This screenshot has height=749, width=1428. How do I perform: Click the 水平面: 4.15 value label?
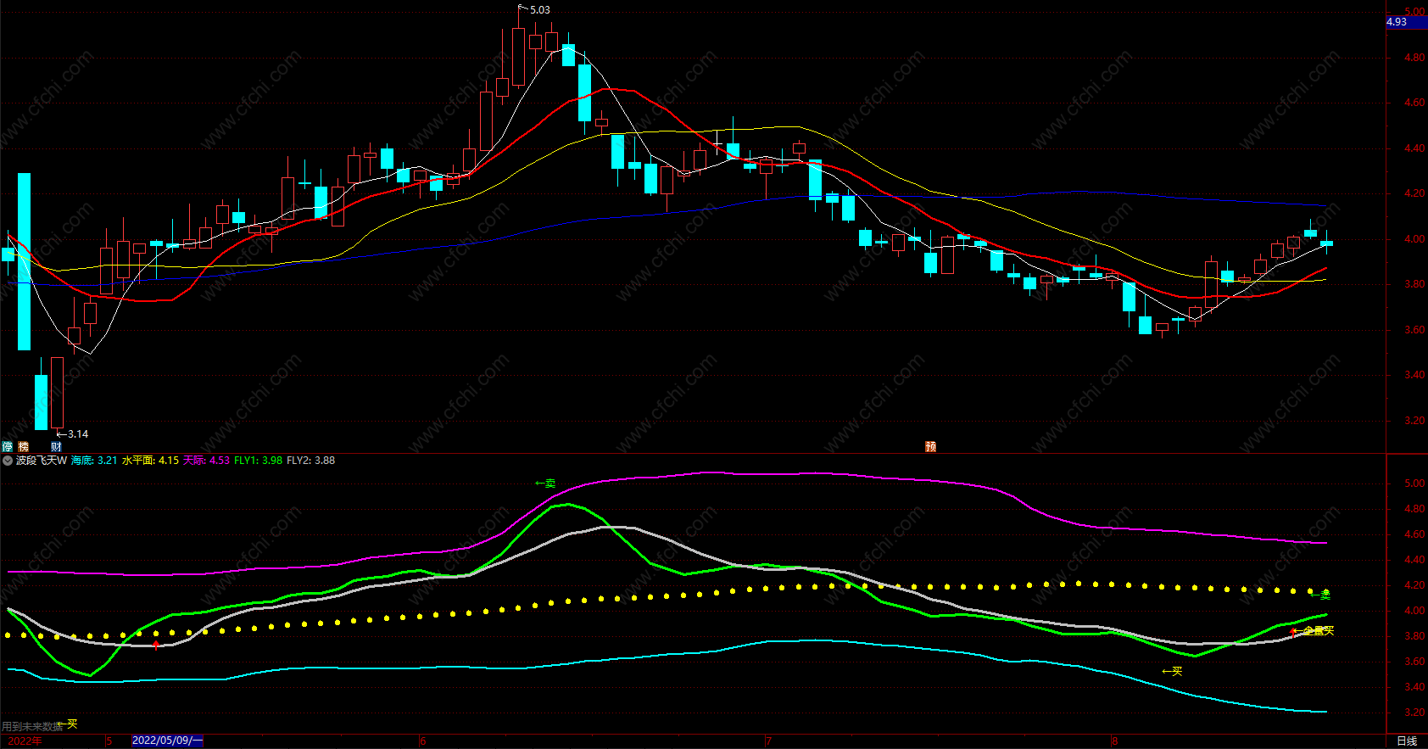click(150, 461)
